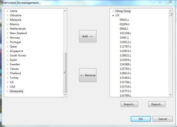Click left list scrollbar down arrow

coord(65,95)
